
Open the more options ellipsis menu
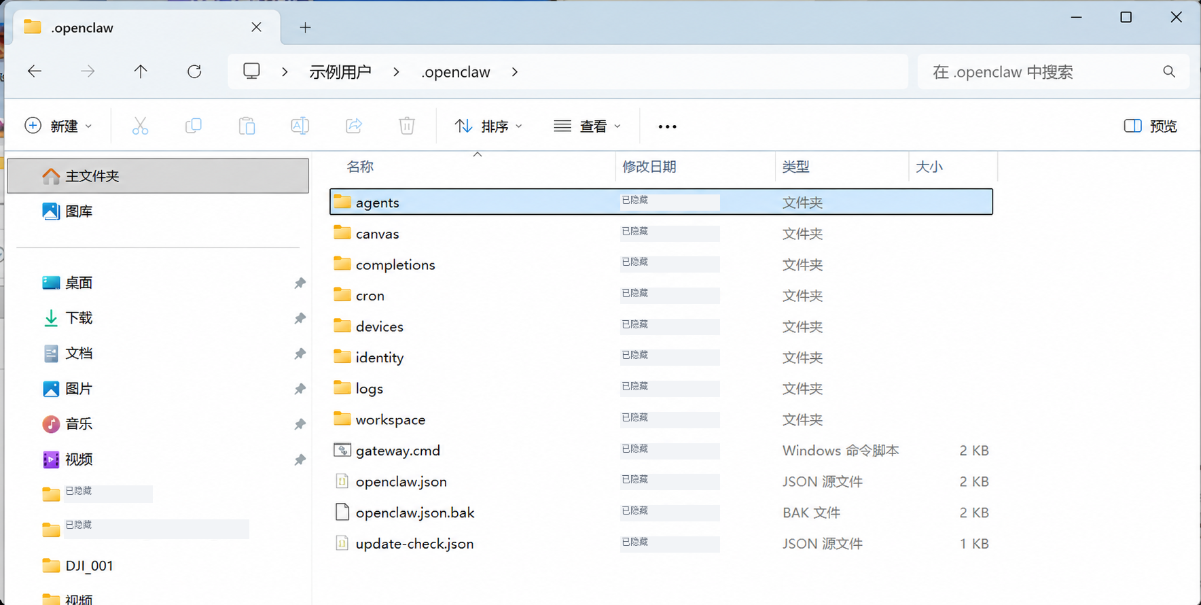click(667, 126)
